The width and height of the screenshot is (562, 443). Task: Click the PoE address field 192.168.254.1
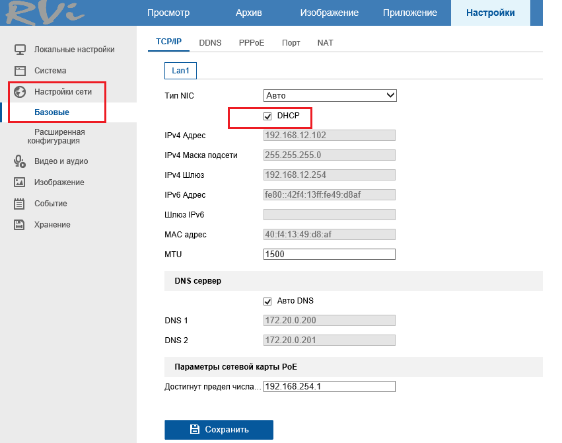coord(329,387)
